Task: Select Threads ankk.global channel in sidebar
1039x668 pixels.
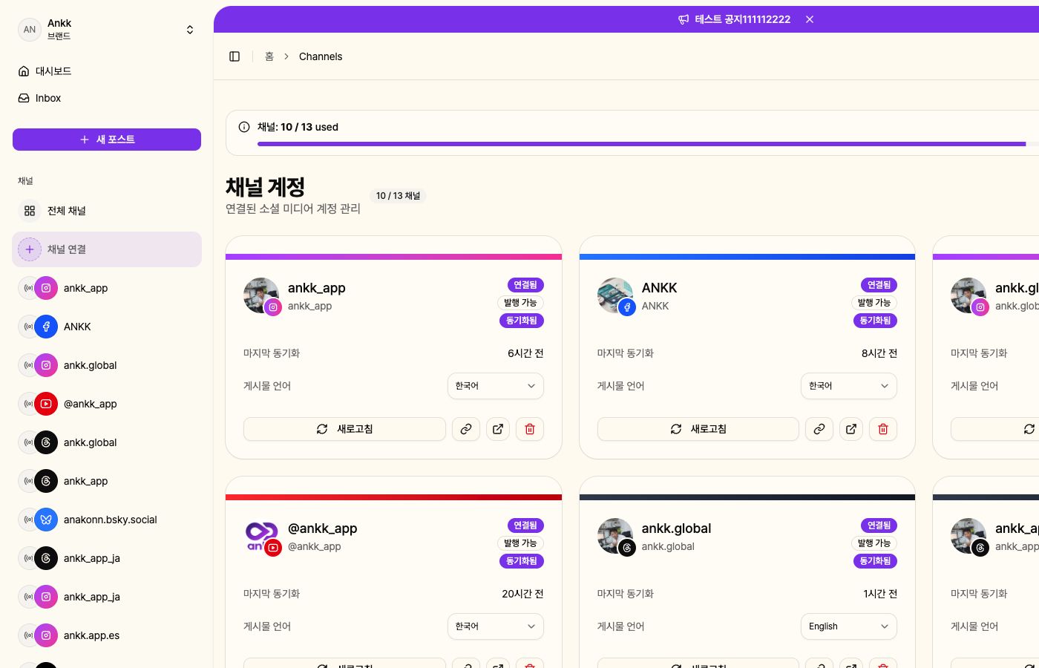Action: 107,442
